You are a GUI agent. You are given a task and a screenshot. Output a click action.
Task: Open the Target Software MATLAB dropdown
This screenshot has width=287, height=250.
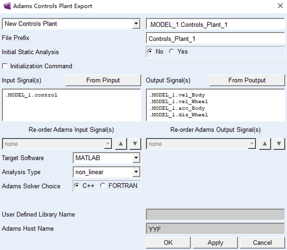pos(136,157)
